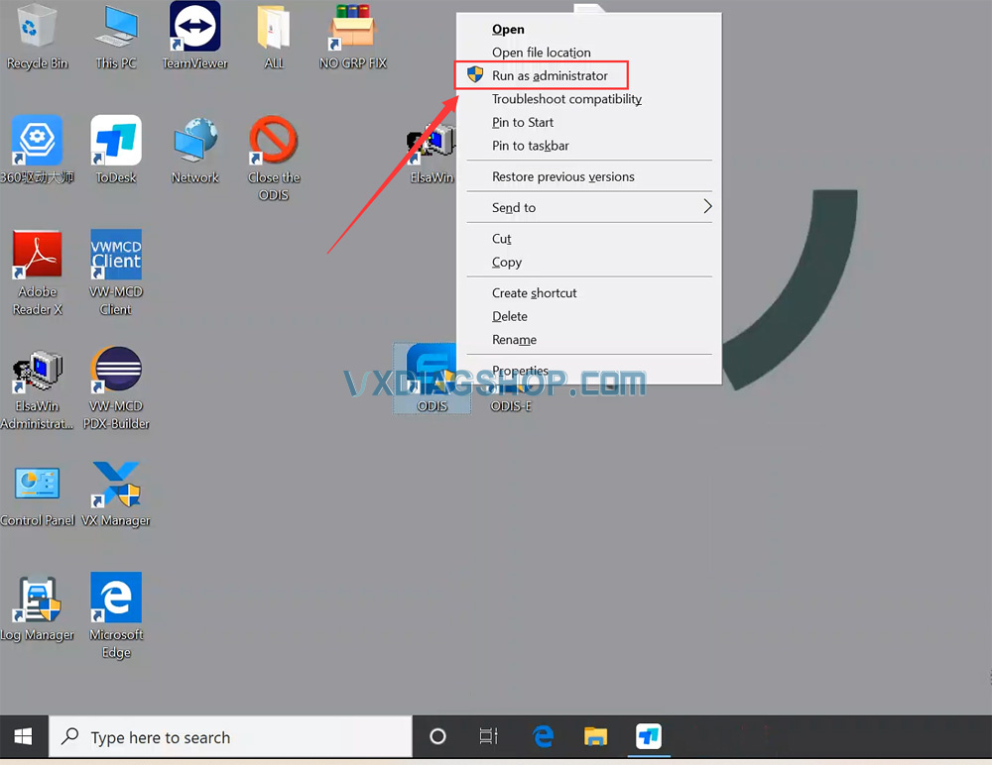Open Log Manager
This screenshot has height=765, width=992.
[x=37, y=600]
